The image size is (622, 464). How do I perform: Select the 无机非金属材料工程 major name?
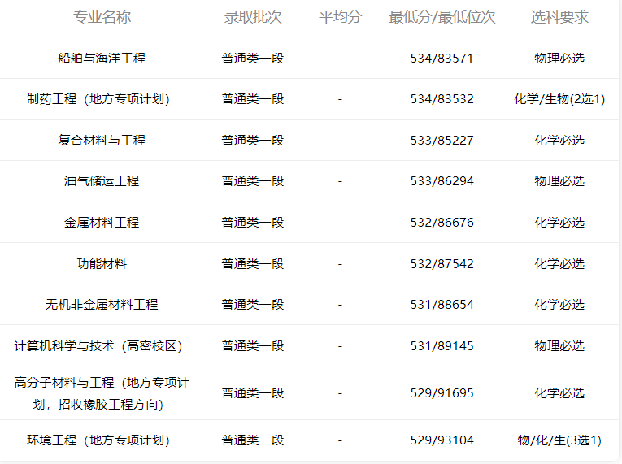pyautogui.click(x=102, y=305)
